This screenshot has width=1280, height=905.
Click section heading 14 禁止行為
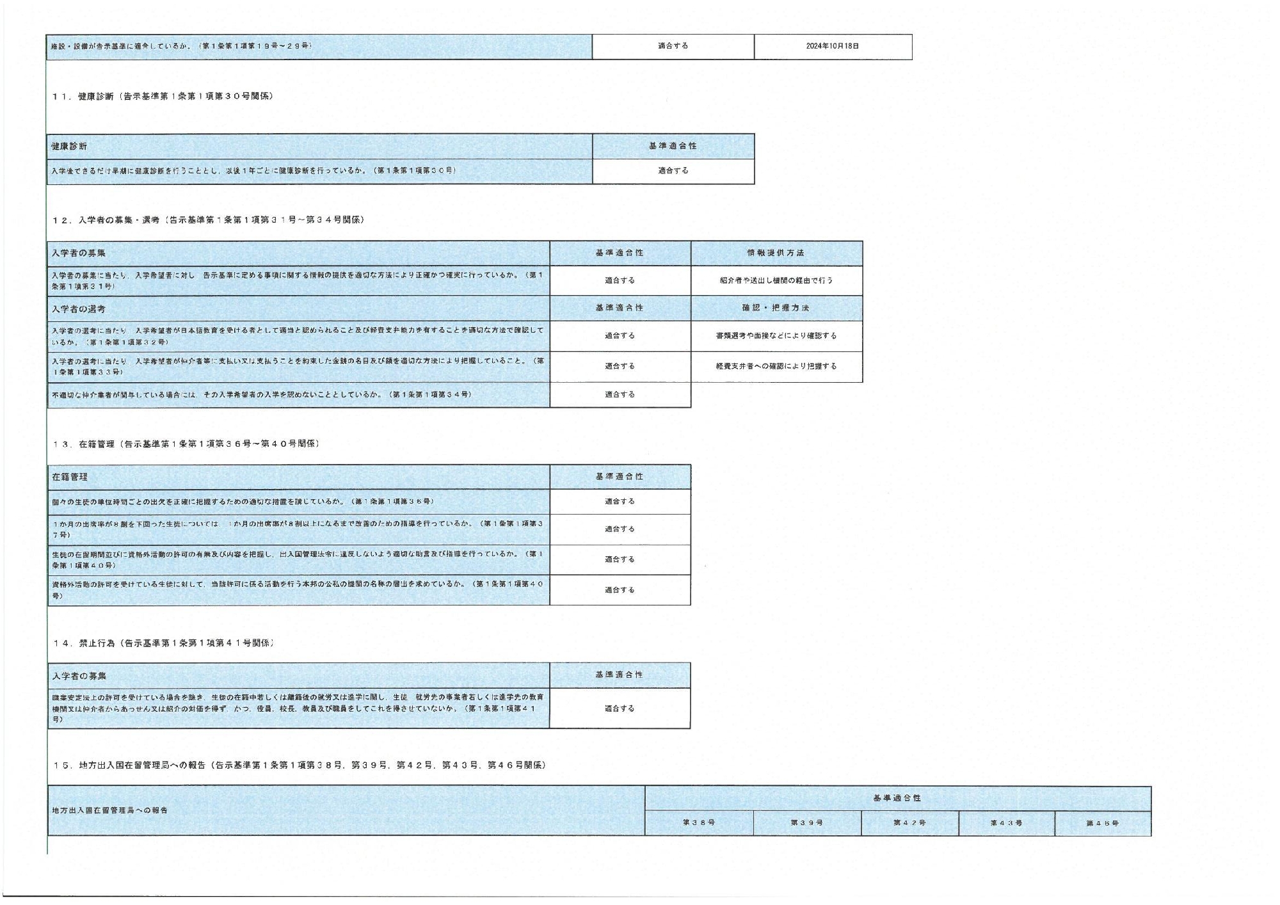pos(163,643)
